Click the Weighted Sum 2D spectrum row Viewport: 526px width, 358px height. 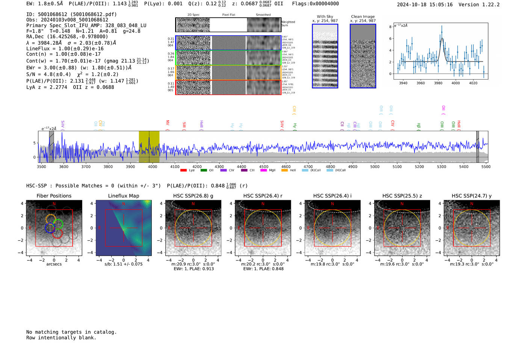pyautogui.click(x=228, y=25)
